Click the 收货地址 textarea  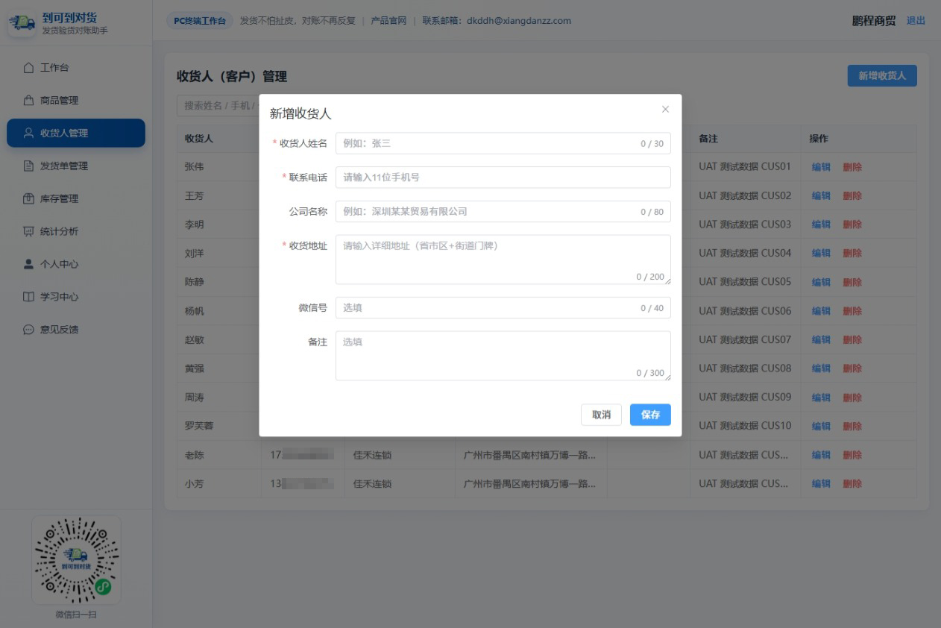click(503, 260)
